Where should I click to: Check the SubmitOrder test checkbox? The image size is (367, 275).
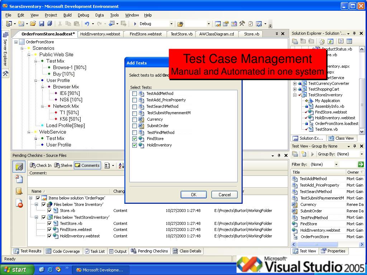(x=134, y=126)
